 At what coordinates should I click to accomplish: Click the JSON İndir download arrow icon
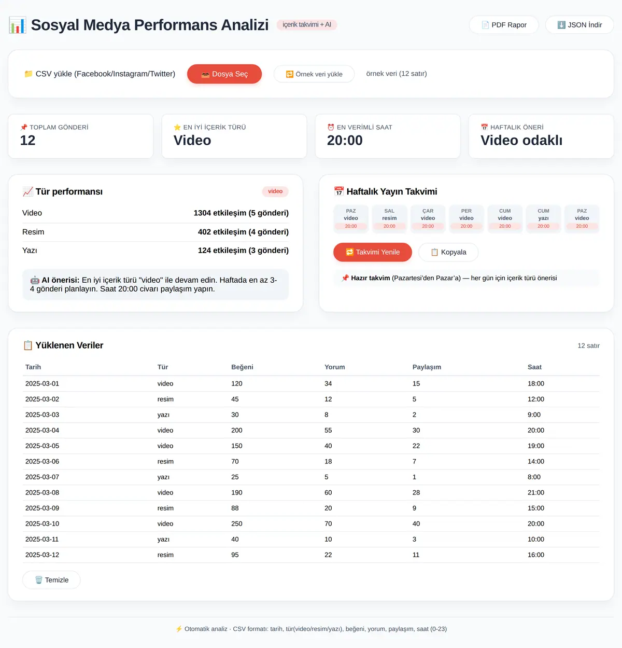point(561,25)
